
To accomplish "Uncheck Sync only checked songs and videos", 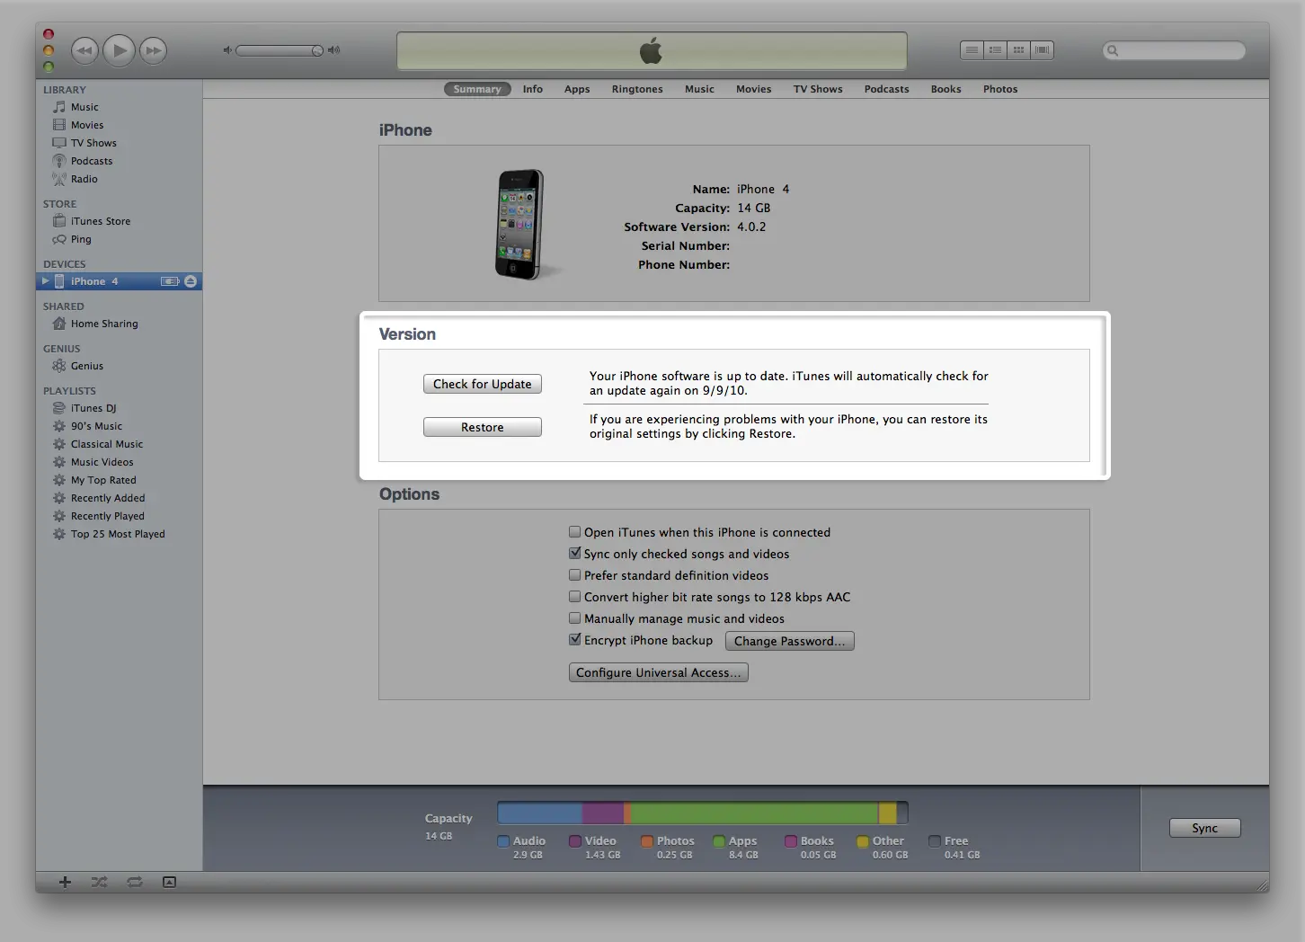I will [x=575, y=554].
